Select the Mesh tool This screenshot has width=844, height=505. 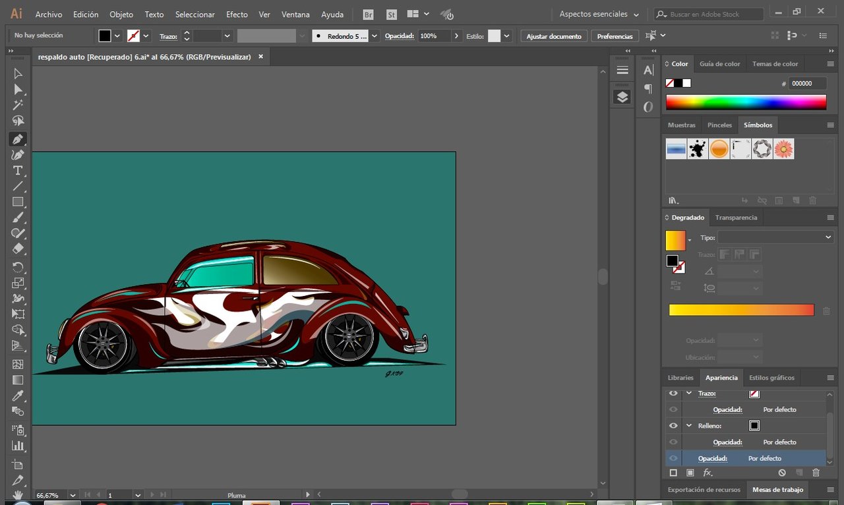[x=18, y=364]
